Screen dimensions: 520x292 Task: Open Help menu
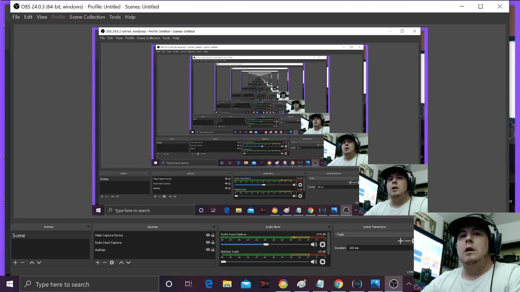coord(130,17)
